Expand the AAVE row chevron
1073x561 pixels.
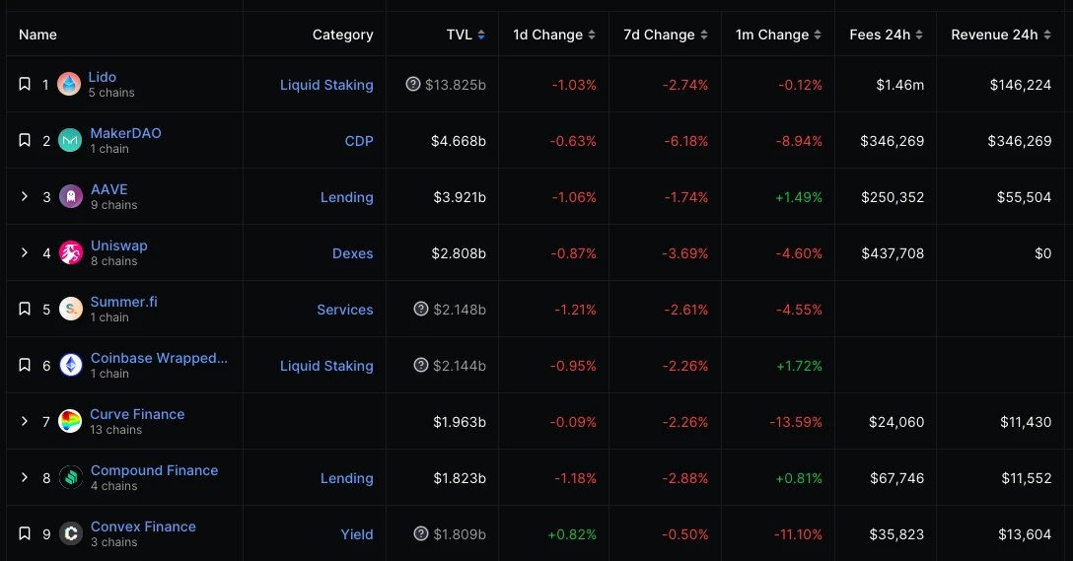(x=25, y=197)
